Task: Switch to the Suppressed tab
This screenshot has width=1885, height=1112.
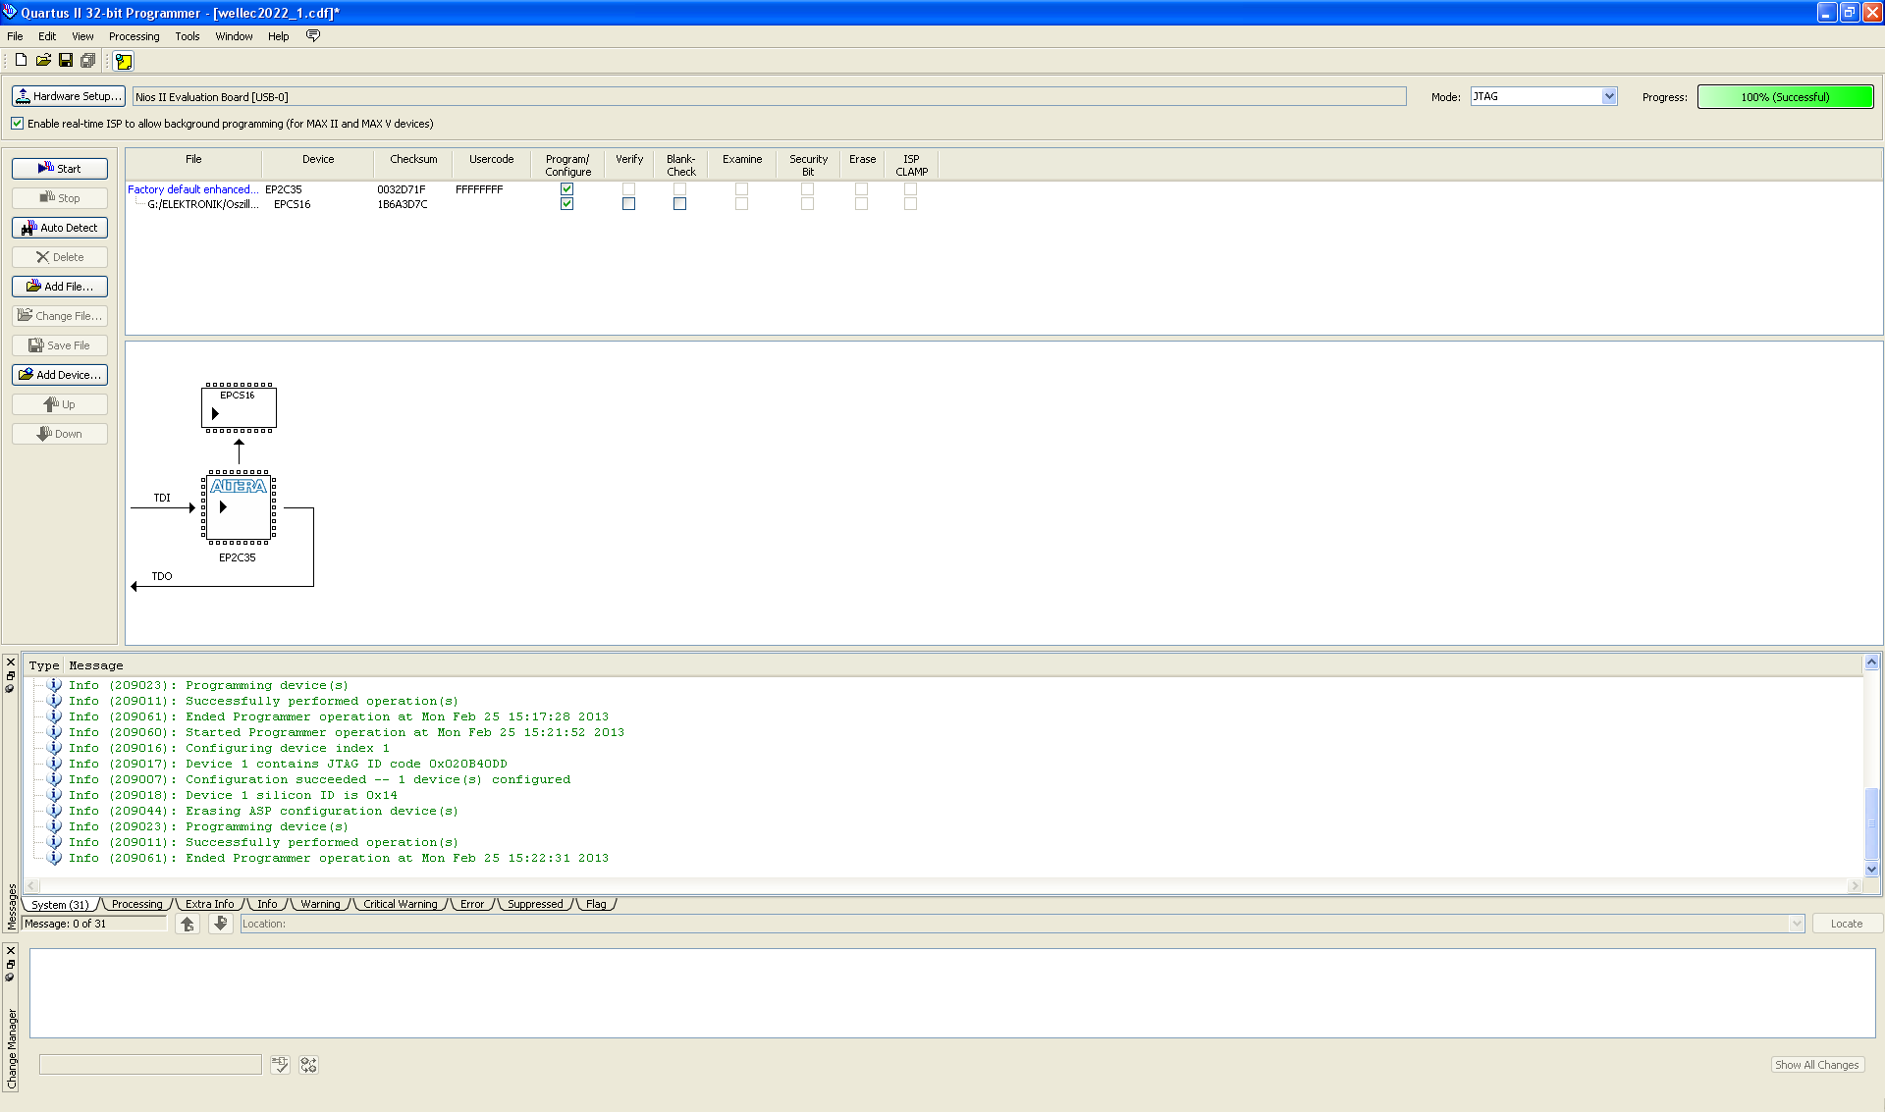Action: [535, 904]
